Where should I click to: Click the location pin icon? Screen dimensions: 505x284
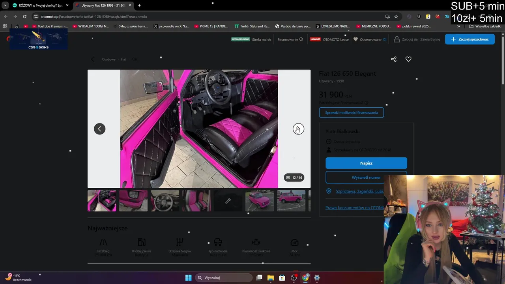tap(329, 191)
